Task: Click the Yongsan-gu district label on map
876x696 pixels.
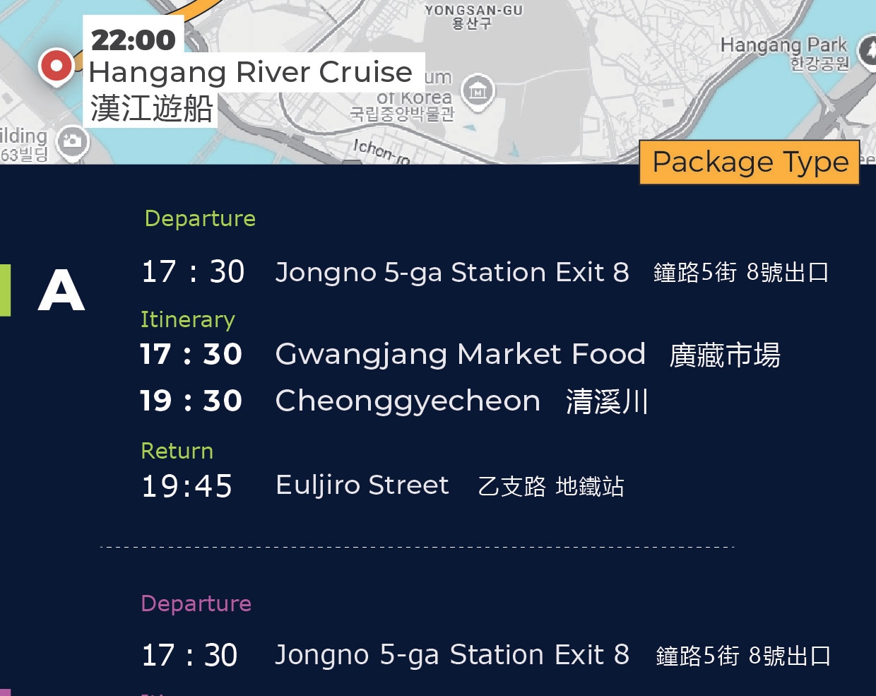Action: click(473, 16)
